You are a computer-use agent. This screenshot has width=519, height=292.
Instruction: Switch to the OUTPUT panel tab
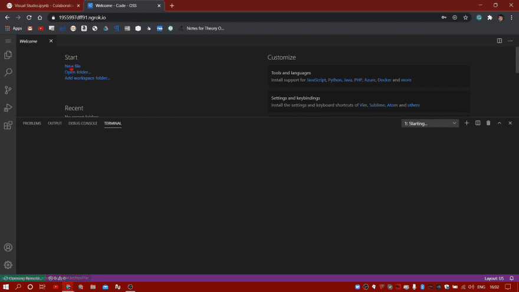click(55, 123)
